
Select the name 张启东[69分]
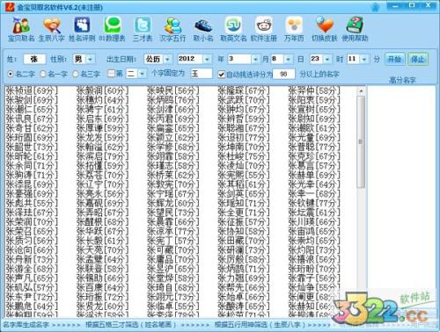(x=103, y=119)
